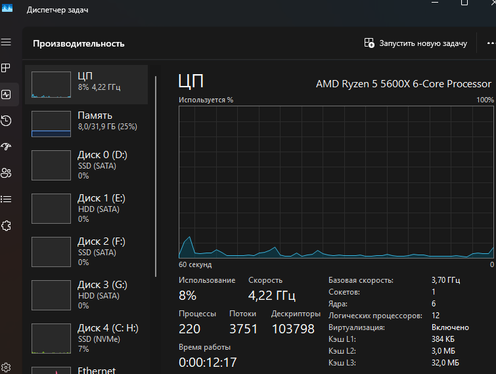Open Users page icon in sidebar
The width and height of the screenshot is (496, 374).
[6, 173]
